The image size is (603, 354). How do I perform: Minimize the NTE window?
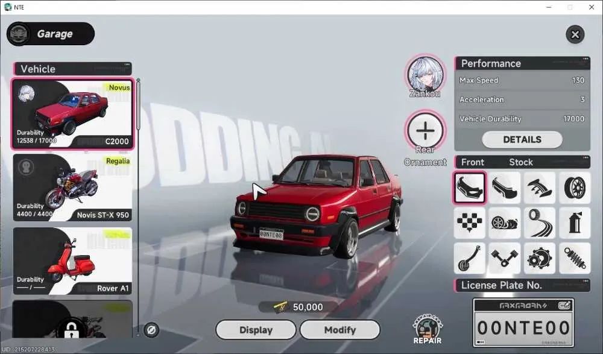tap(549, 7)
